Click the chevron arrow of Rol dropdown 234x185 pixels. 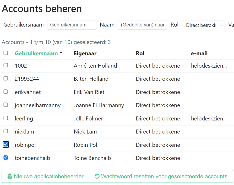pos(221,25)
